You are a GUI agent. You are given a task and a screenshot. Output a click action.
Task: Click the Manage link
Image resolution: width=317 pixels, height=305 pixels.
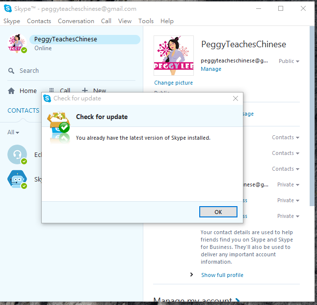(211, 69)
